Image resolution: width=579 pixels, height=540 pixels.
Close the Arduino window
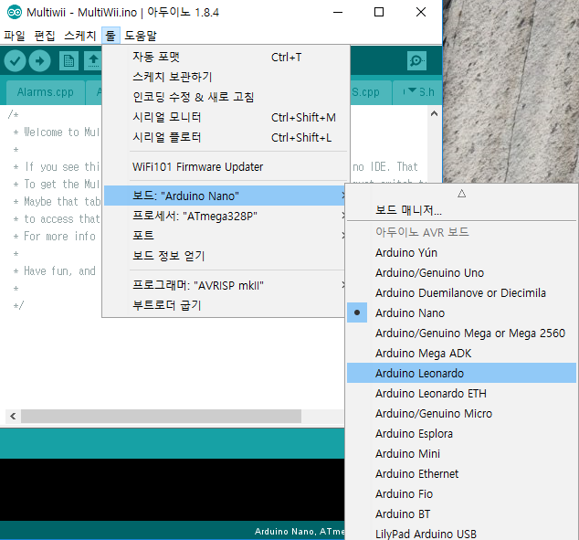point(421,12)
